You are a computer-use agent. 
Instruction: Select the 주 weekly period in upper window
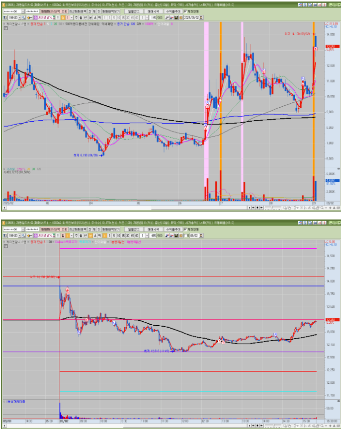coord(77,17)
